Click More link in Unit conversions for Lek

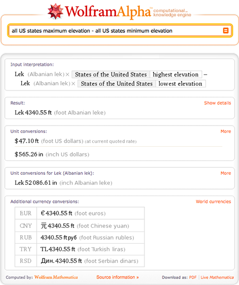coord(226,173)
